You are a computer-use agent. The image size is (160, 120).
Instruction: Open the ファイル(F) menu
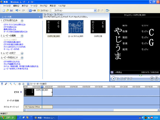point(6,5)
